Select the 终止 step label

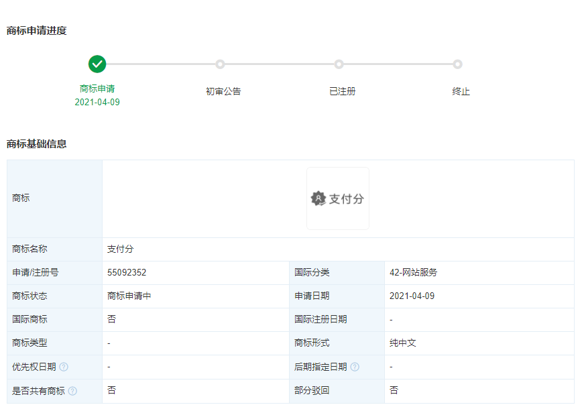pyautogui.click(x=461, y=91)
